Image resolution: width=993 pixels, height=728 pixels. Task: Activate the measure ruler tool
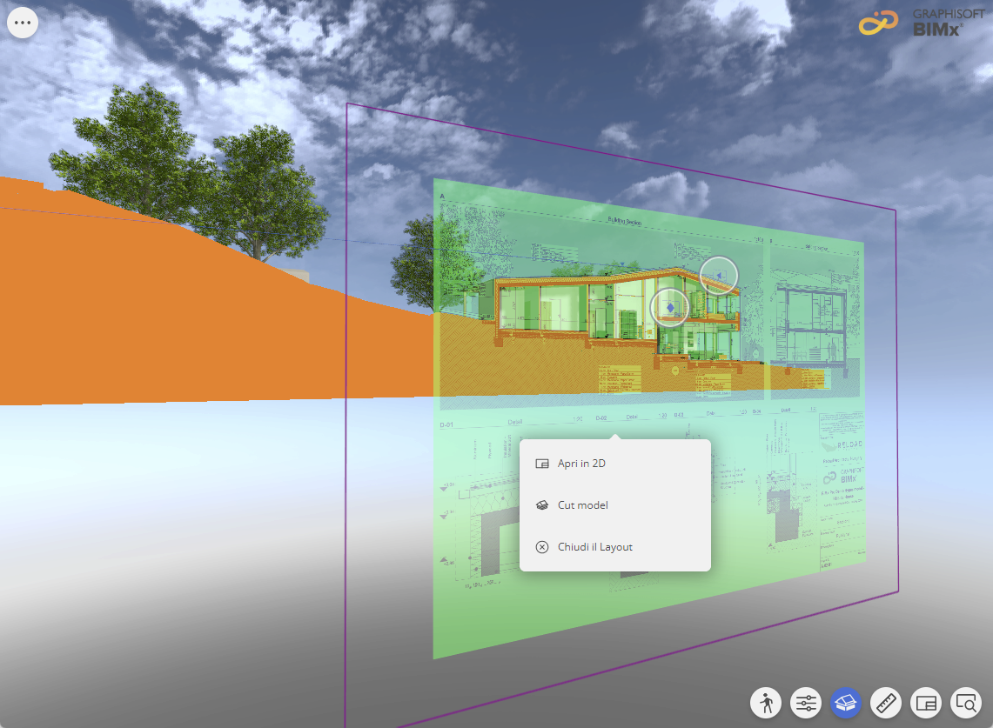(x=886, y=703)
